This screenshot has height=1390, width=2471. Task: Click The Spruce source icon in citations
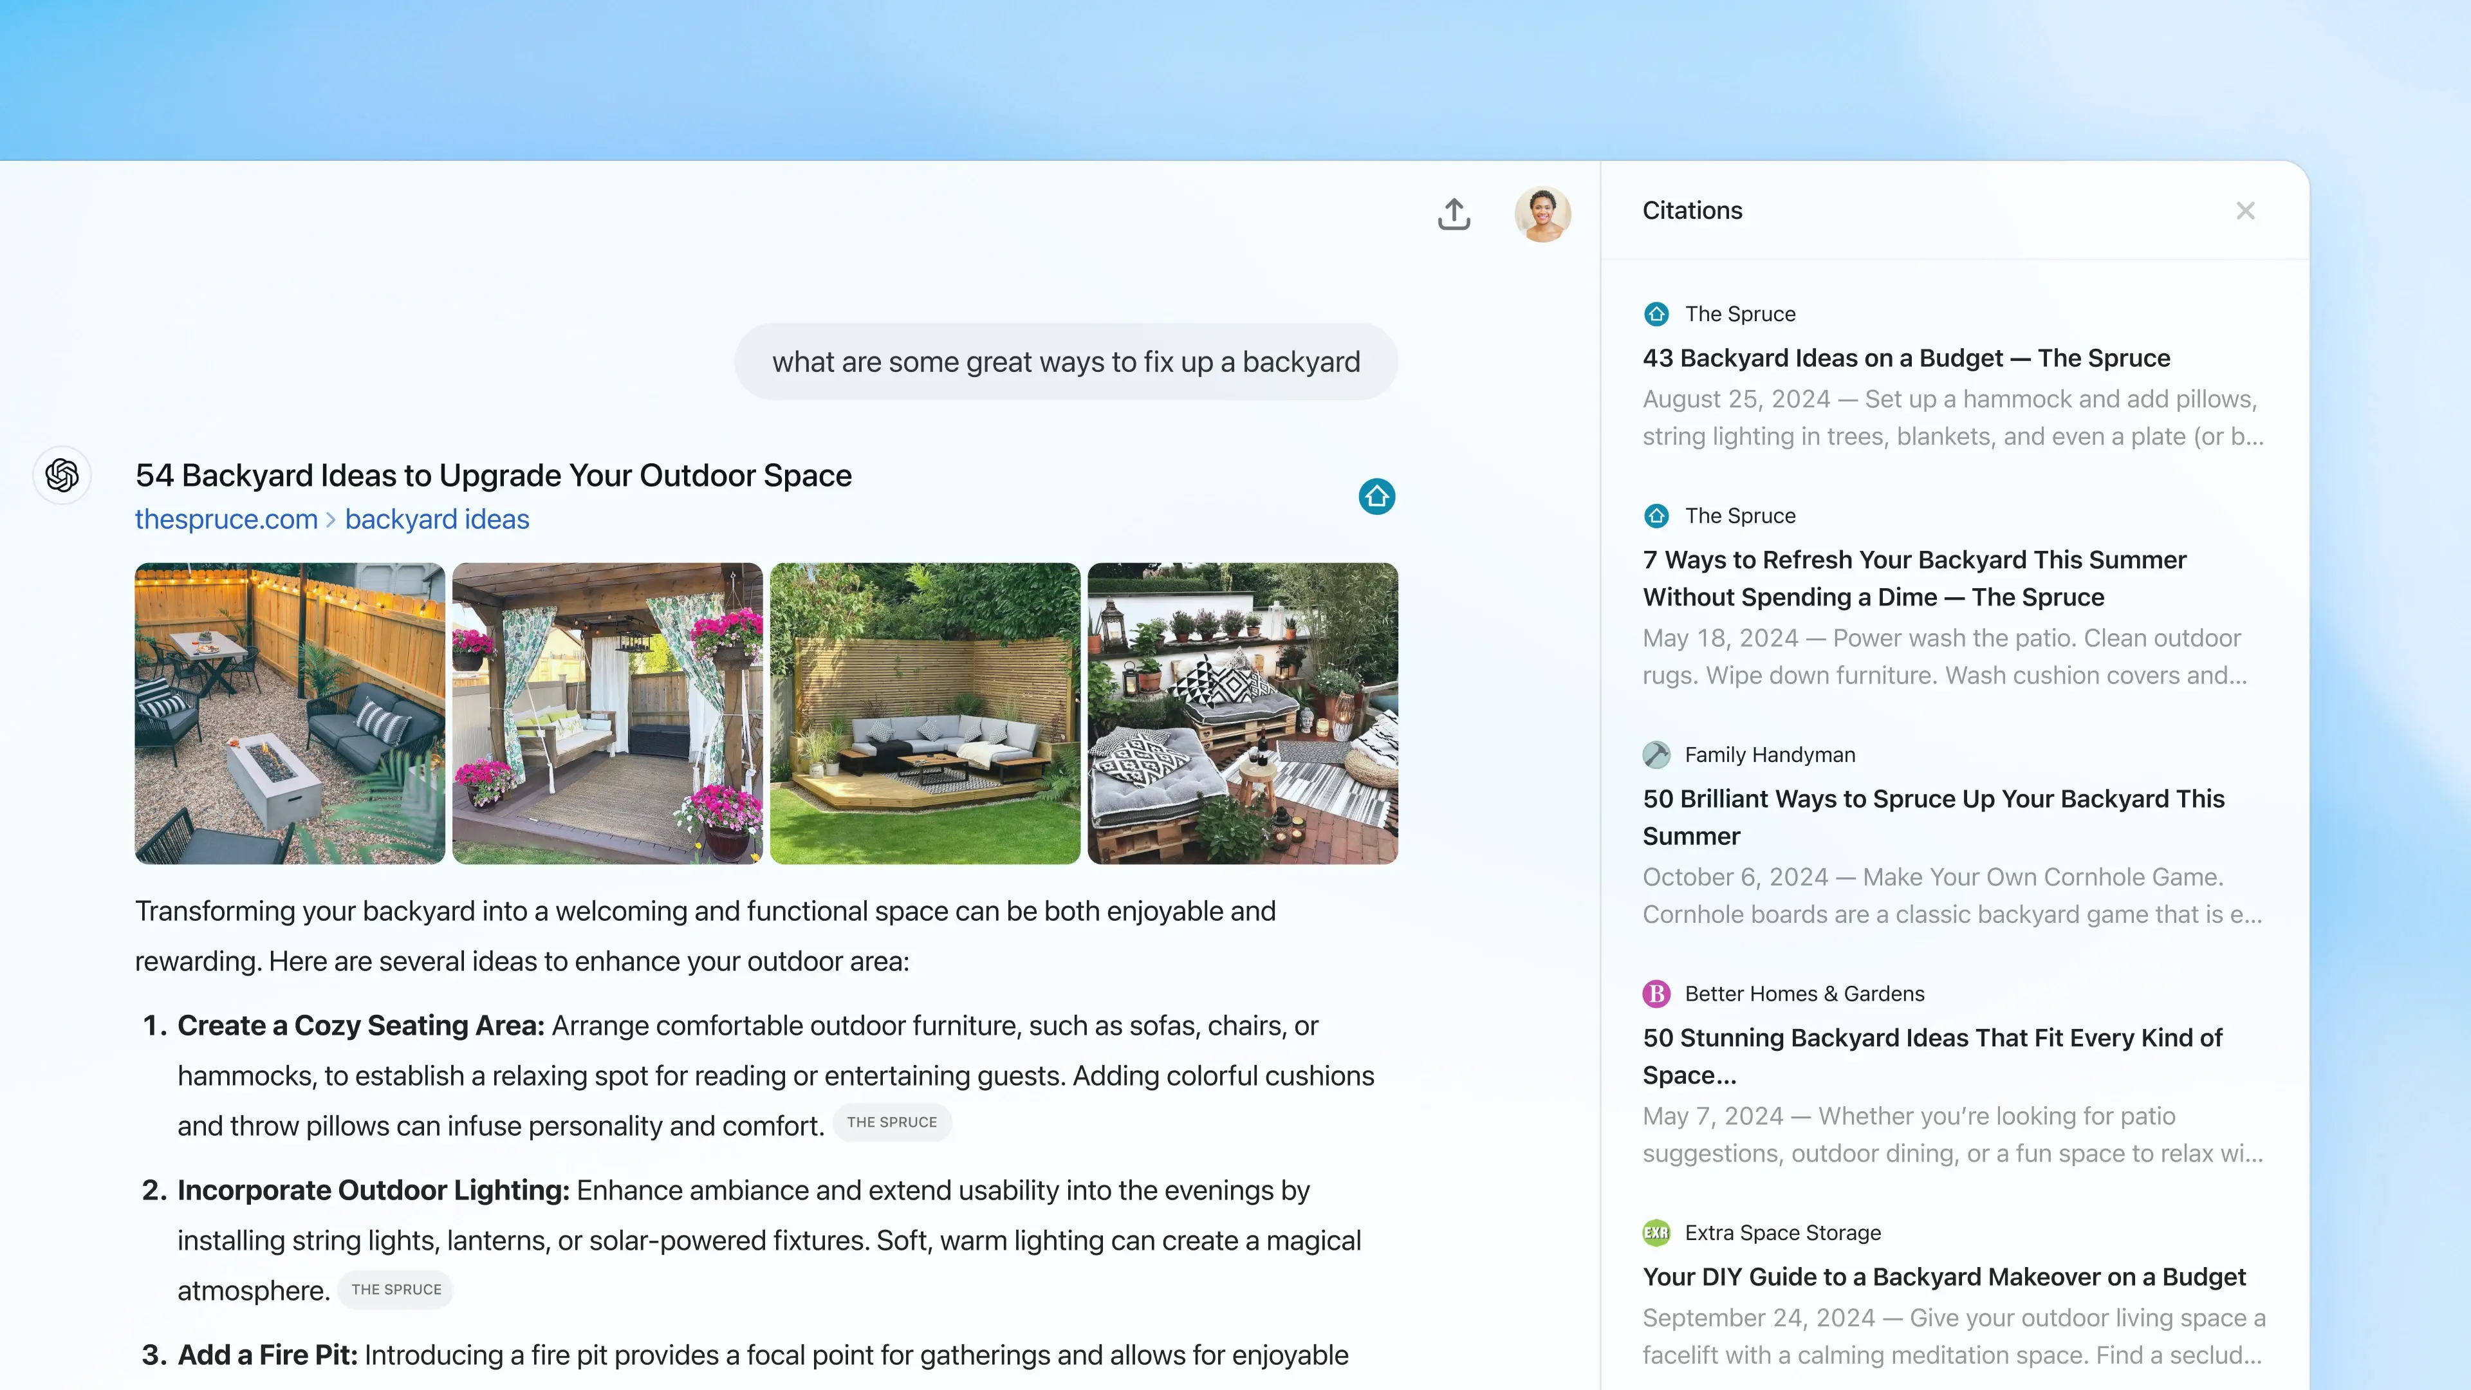tap(1656, 312)
